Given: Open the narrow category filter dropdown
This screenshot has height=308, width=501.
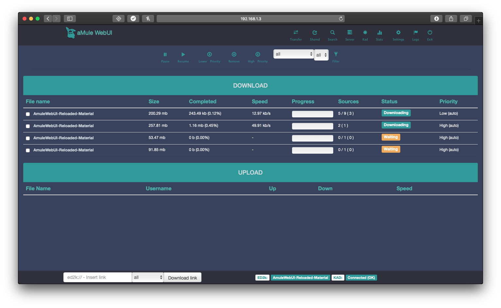Looking at the screenshot, I should click(x=321, y=55).
